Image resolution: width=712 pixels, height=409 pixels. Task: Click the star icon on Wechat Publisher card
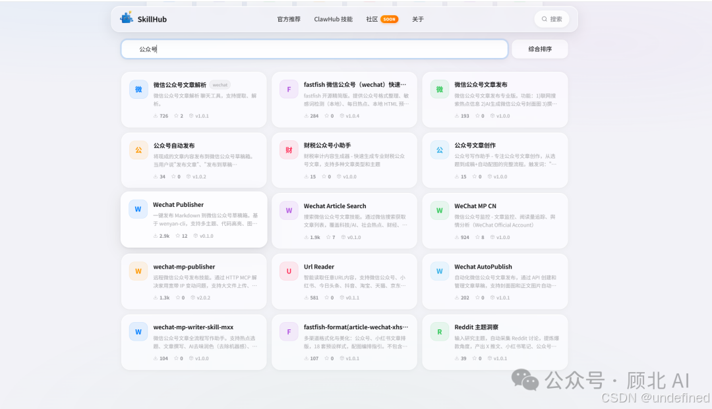[177, 236]
